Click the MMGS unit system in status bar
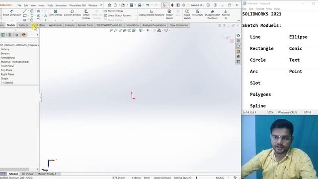 (220, 178)
